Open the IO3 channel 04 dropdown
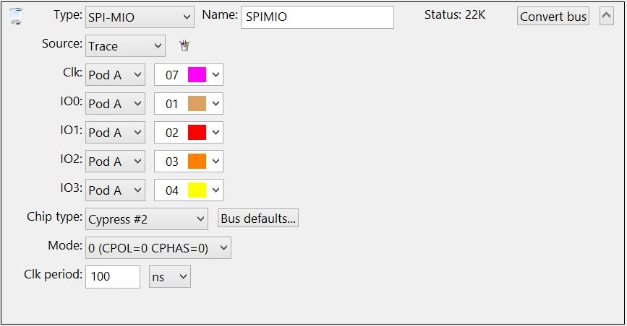 tap(189, 190)
